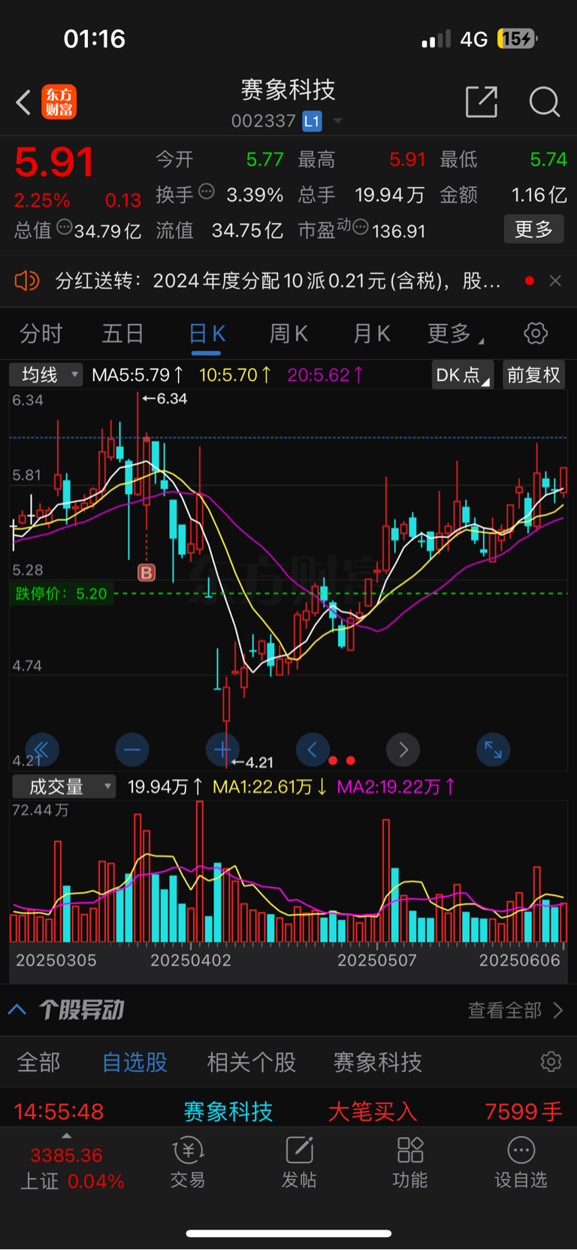Tap the 东方财富 orange logo icon
This screenshot has width=577, height=1250.
(x=59, y=102)
